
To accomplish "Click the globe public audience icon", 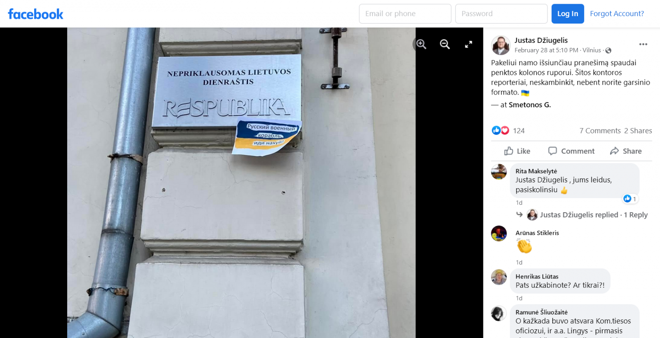I will 608,50.
